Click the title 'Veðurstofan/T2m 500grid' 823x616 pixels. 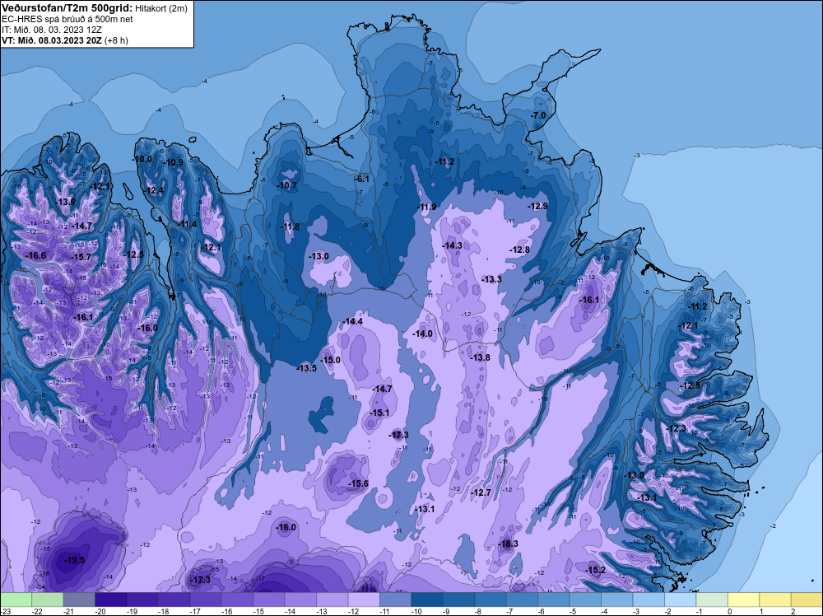(x=66, y=8)
